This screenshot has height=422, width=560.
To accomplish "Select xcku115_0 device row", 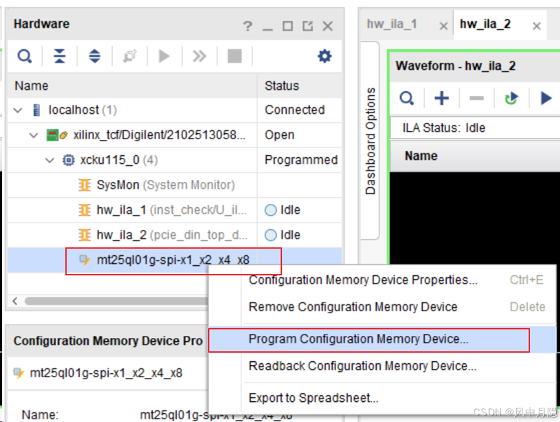I will coord(174,160).
